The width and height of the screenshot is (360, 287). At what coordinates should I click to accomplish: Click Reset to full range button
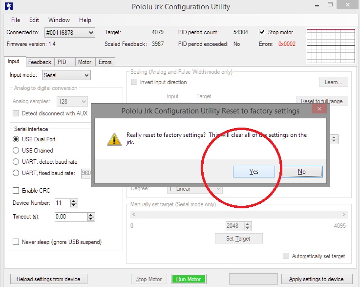(322, 101)
